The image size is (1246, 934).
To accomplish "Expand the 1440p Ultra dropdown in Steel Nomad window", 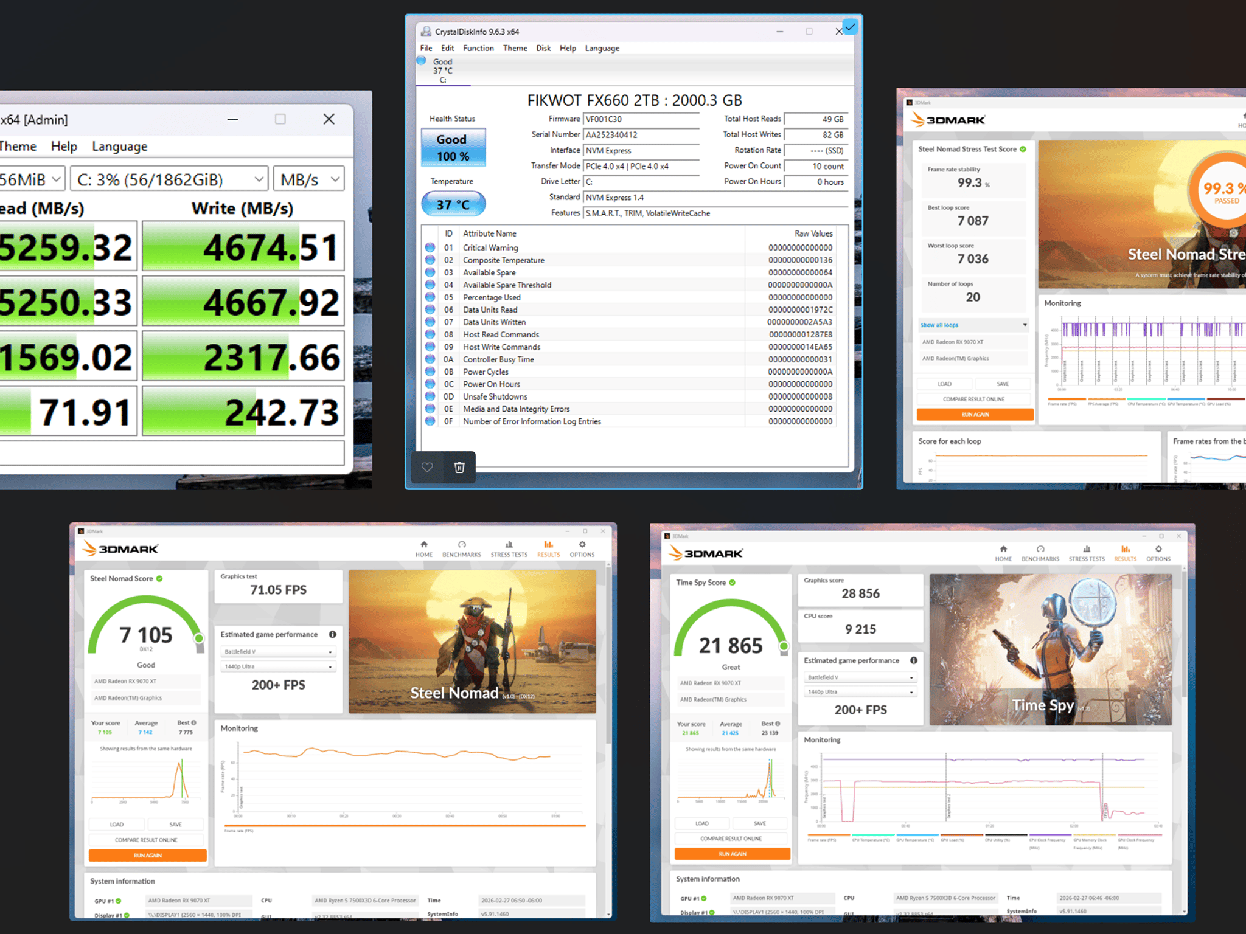I will (x=278, y=666).
